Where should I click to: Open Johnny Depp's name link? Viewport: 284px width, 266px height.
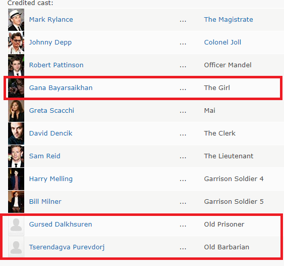point(50,42)
